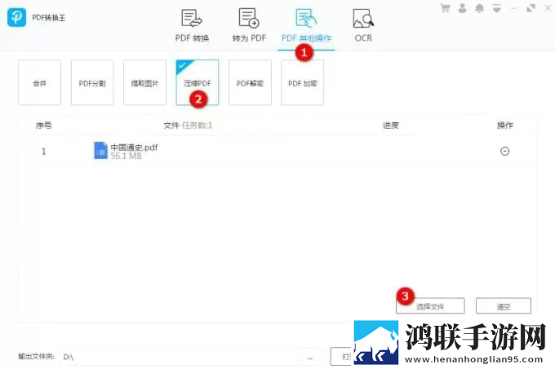Choose the 合并 merge function

(x=40, y=82)
